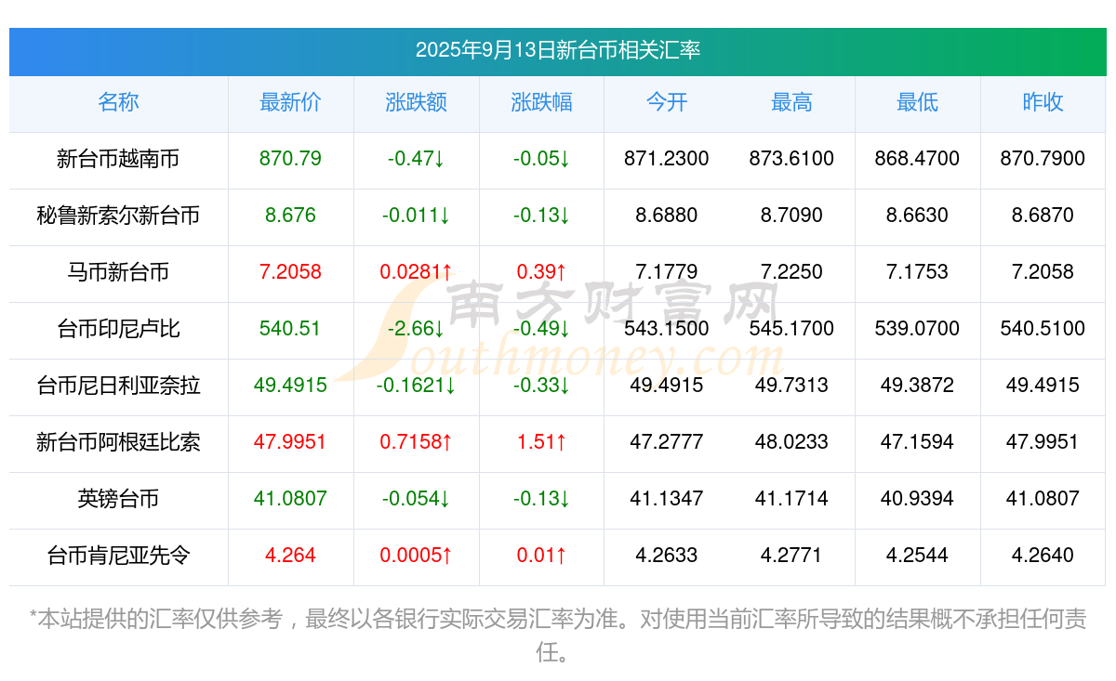Click high value 4.2771
This screenshot has width=1116, height=681.
(x=791, y=556)
